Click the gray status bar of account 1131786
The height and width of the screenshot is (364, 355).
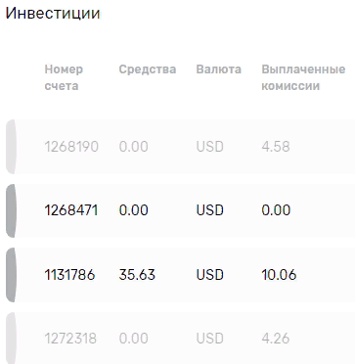pyautogui.click(x=11, y=275)
